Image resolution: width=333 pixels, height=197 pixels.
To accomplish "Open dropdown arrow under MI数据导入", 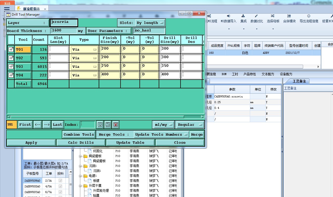I will coord(229,29).
